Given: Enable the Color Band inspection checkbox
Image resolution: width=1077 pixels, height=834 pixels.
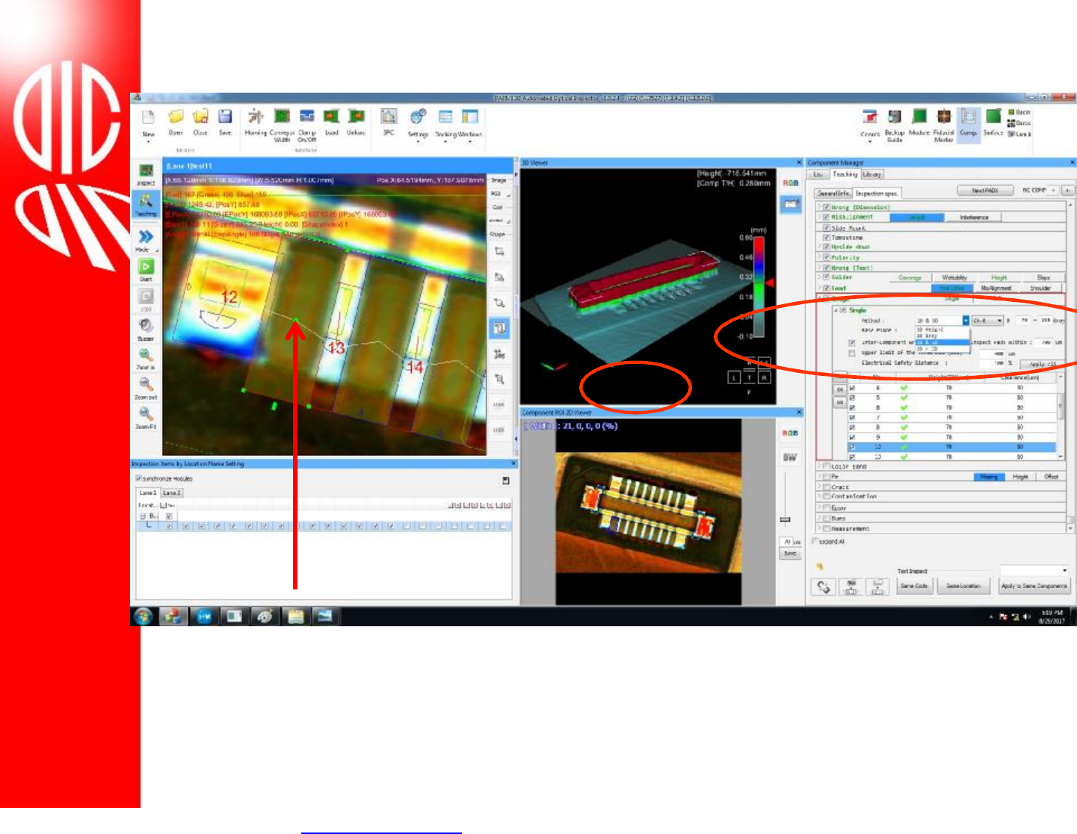Looking at the screenshot, I should 826,466.
